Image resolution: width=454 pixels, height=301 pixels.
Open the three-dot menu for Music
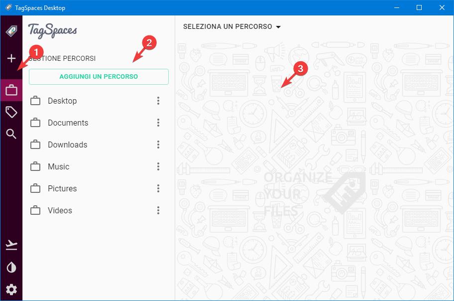pyautogui.click(x=158, y=166)
